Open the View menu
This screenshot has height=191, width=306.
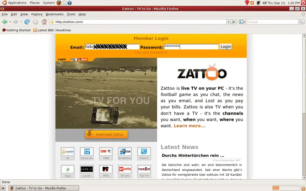point(24,14)
